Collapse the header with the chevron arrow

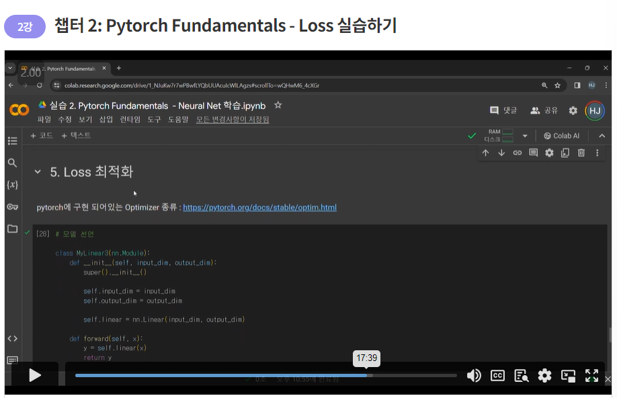602,135
